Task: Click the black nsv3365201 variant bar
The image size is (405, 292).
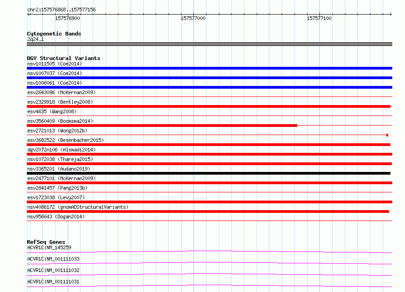Action: [x=209, y=173]
